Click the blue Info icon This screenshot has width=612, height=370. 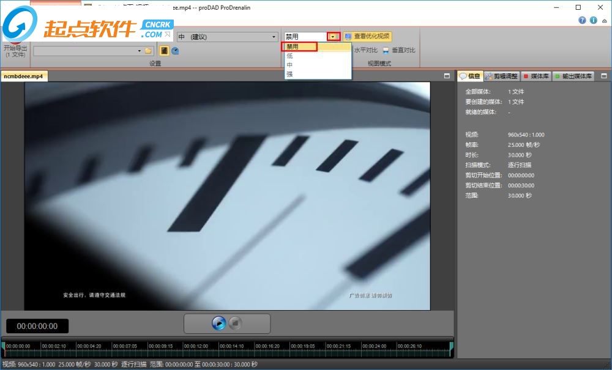[x=592, y=20]
